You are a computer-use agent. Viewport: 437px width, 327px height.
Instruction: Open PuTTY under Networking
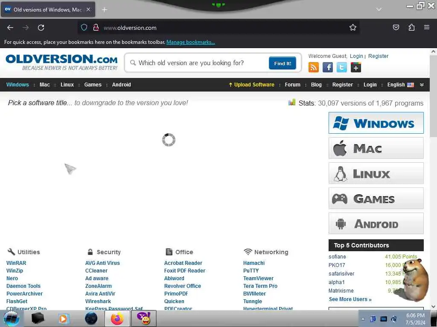click(251, 270)
